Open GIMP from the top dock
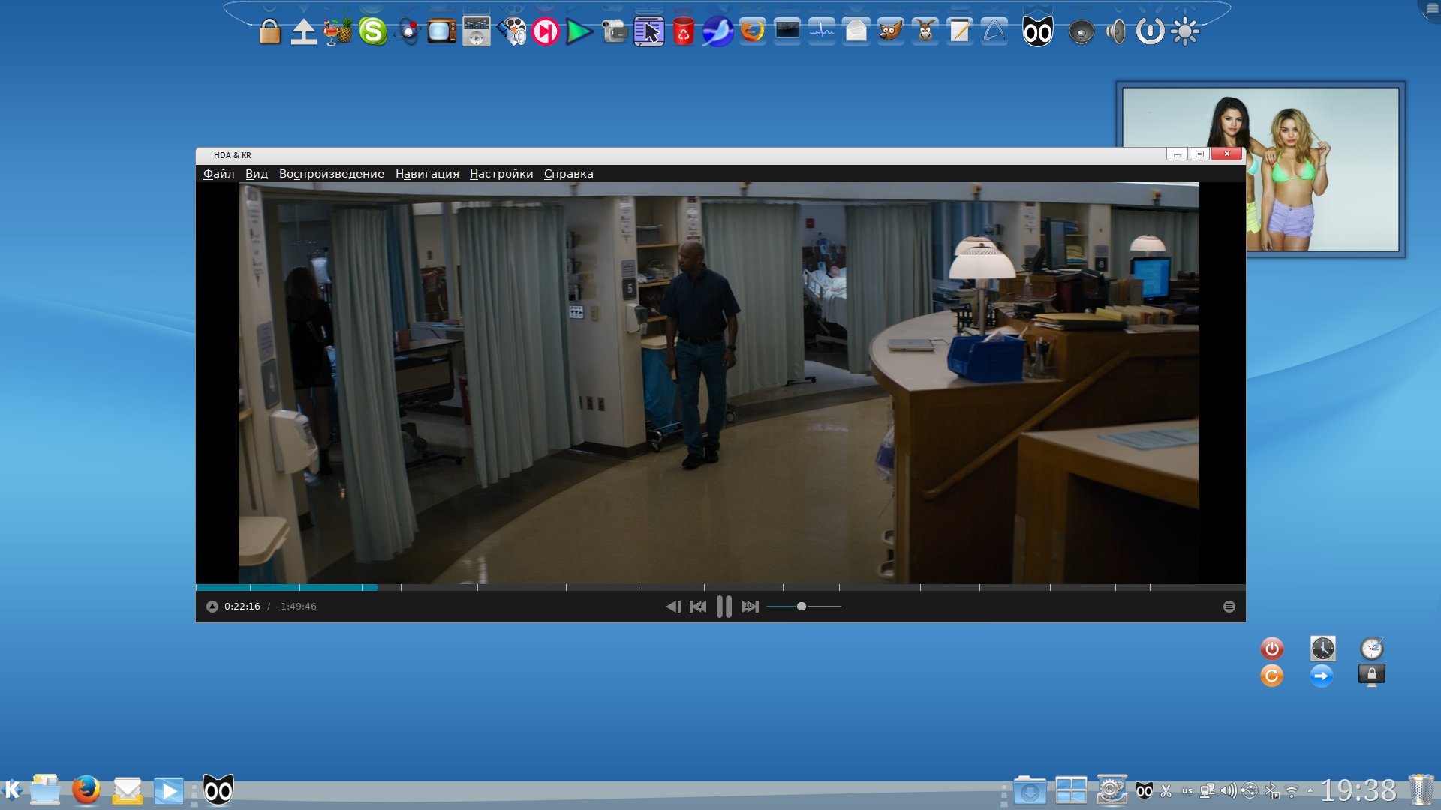The image size is (1441, 810). 891,31
